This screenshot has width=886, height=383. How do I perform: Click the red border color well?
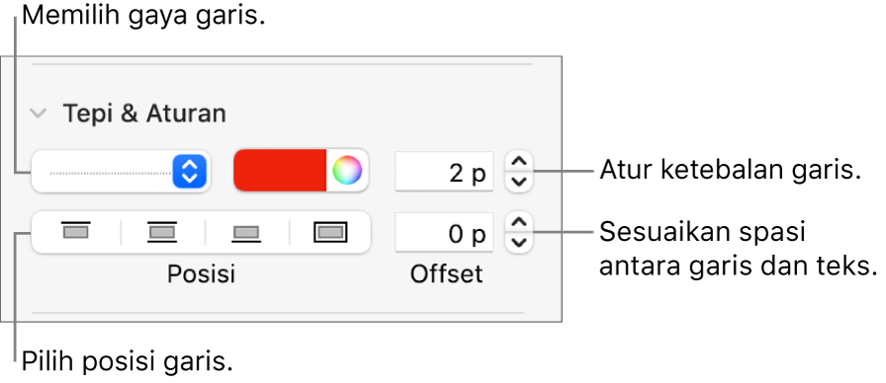click(x=280, y=171)
